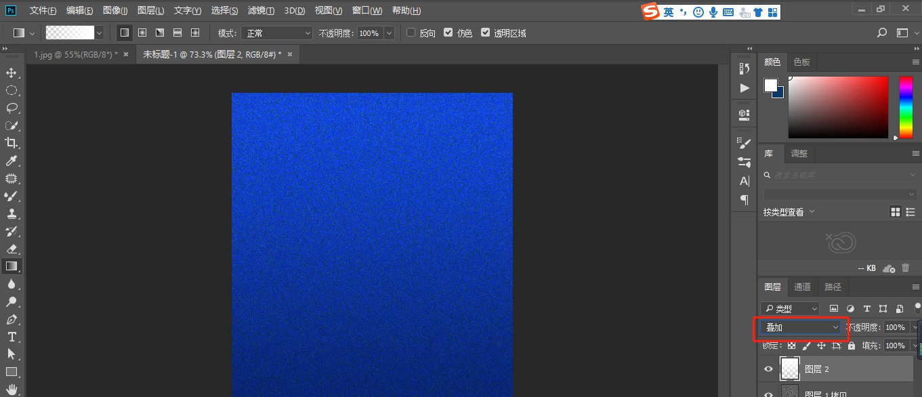Switch to the 色板 panel tab

point(801,62)
